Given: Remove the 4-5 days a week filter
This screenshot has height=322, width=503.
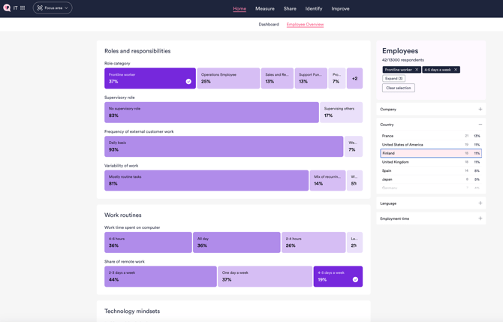Looking at the screenshot, I should [x=455, y=70].
